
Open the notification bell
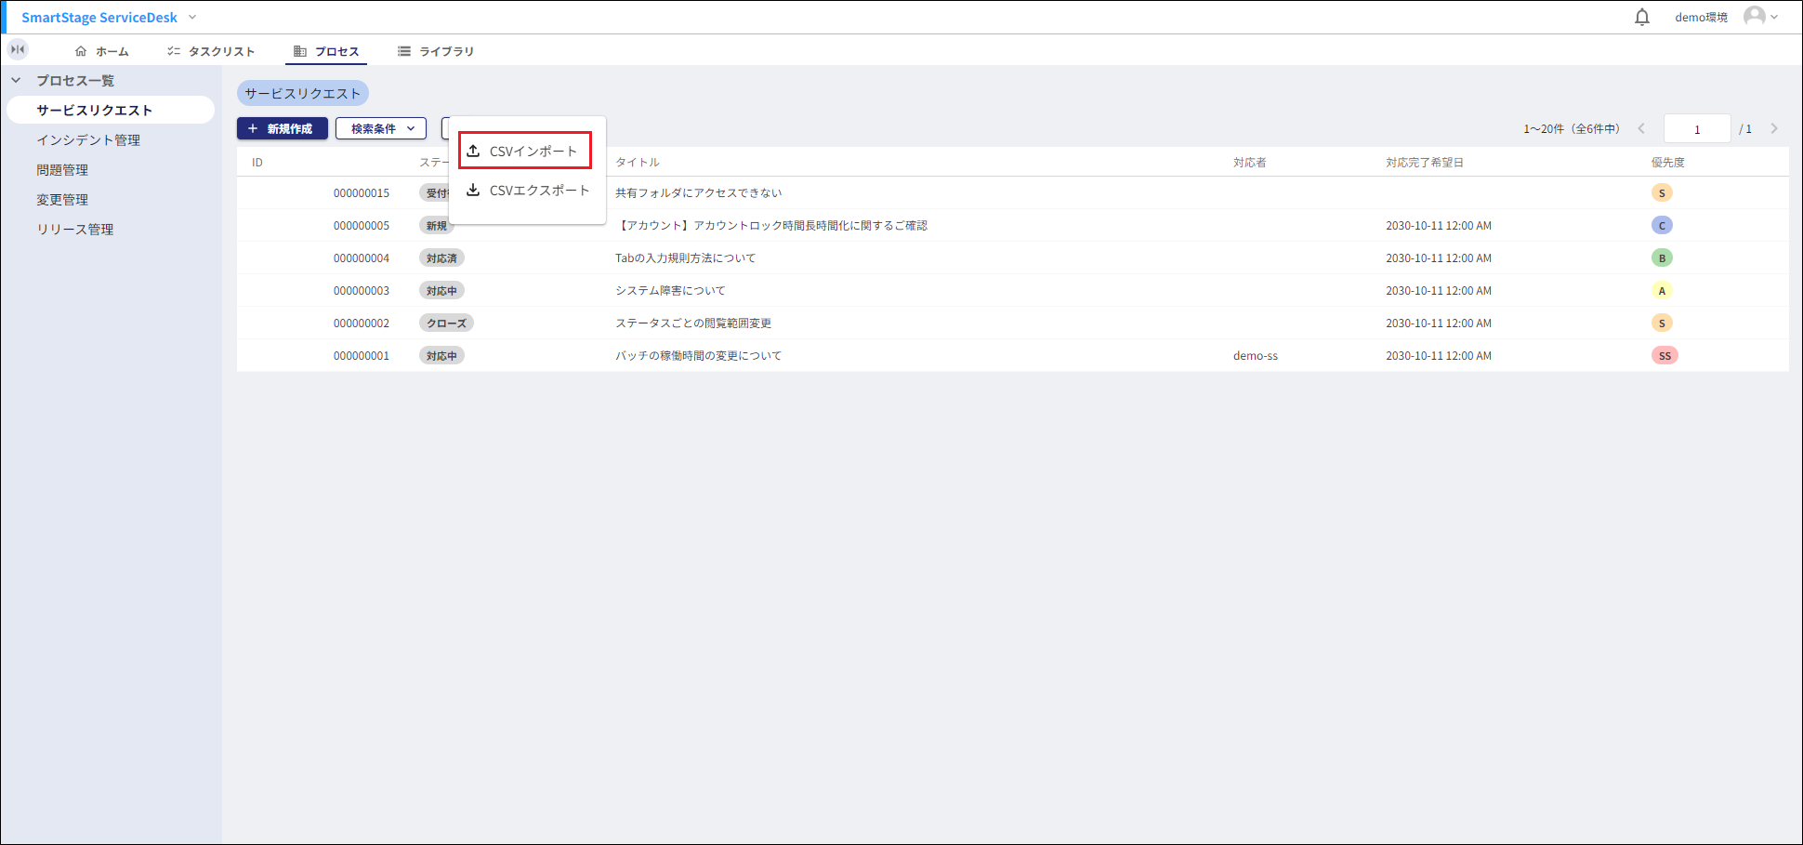(1642, 17)
